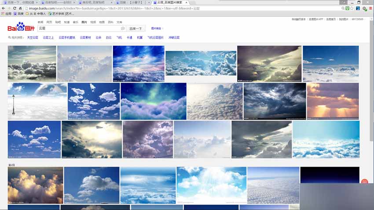This screenshot has height=210, width=374.
Task: Open the 新闻 navigation item
Action: tap(40, 22)
